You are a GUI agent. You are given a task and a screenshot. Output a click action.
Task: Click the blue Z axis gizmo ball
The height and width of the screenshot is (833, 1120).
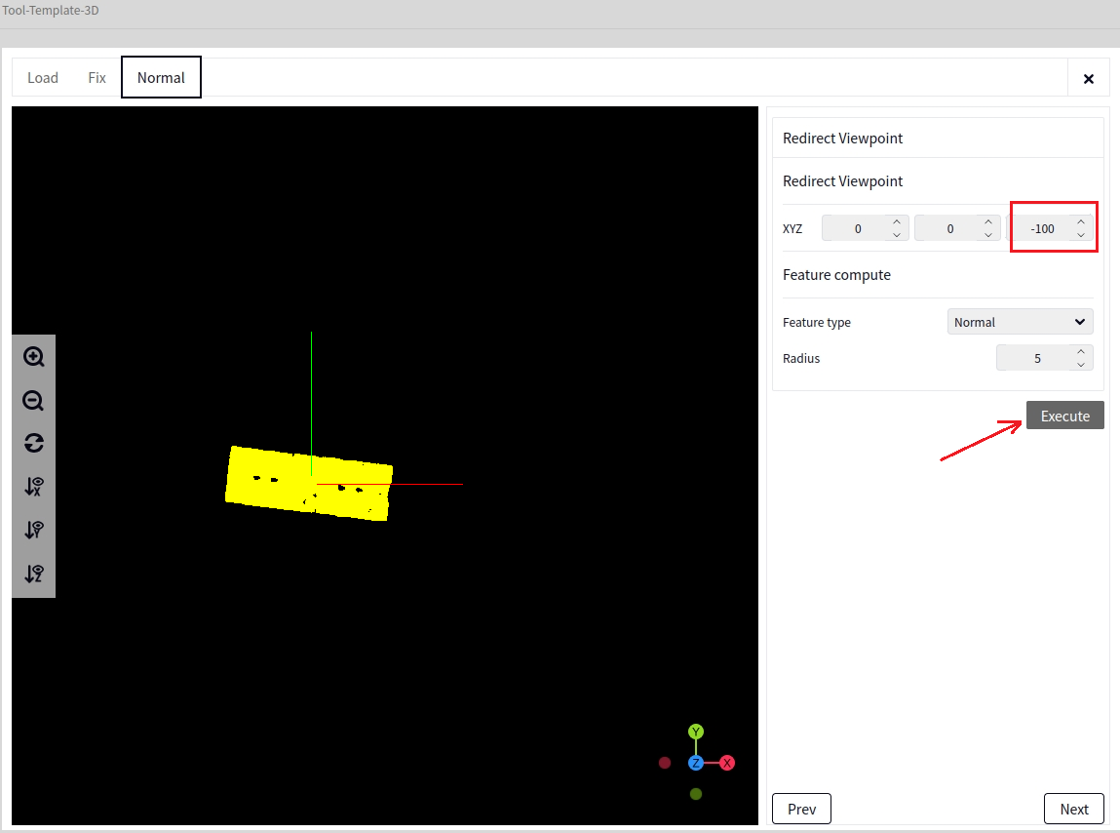coord(696,763)
